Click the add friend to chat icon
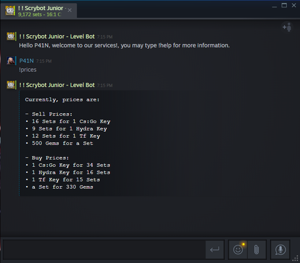The width and height of the screenshot is (300, 263). pos(287,27)
